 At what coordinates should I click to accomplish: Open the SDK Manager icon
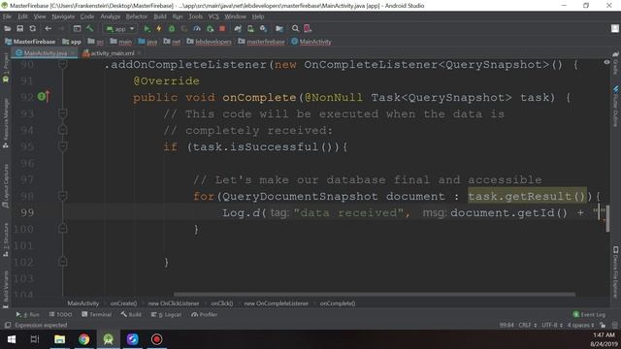pos(263,28)
